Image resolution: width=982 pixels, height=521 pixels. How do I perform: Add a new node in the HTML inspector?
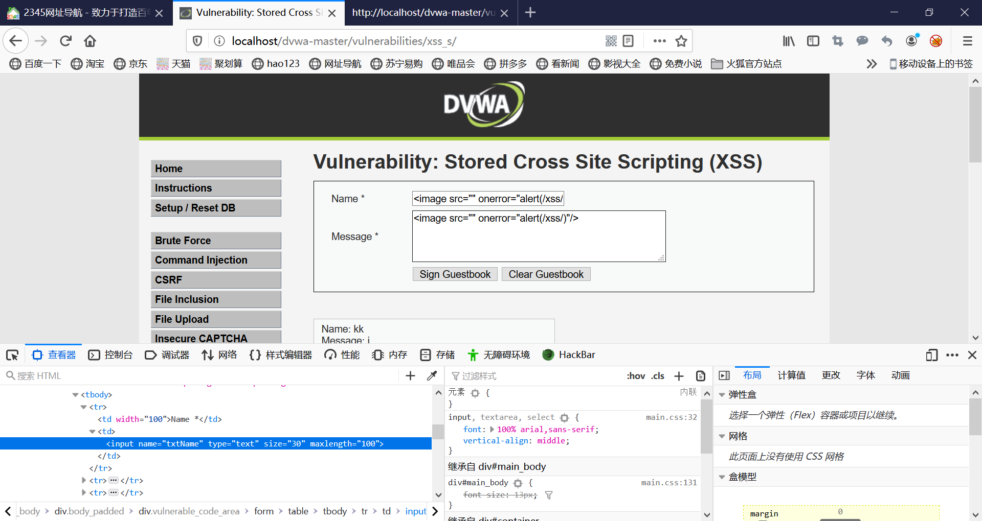(x=410, y=376)
